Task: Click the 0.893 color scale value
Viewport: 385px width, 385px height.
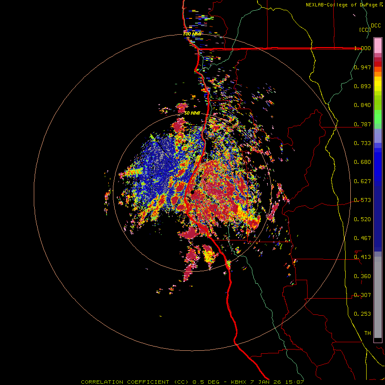Action: tap(362, 86)
